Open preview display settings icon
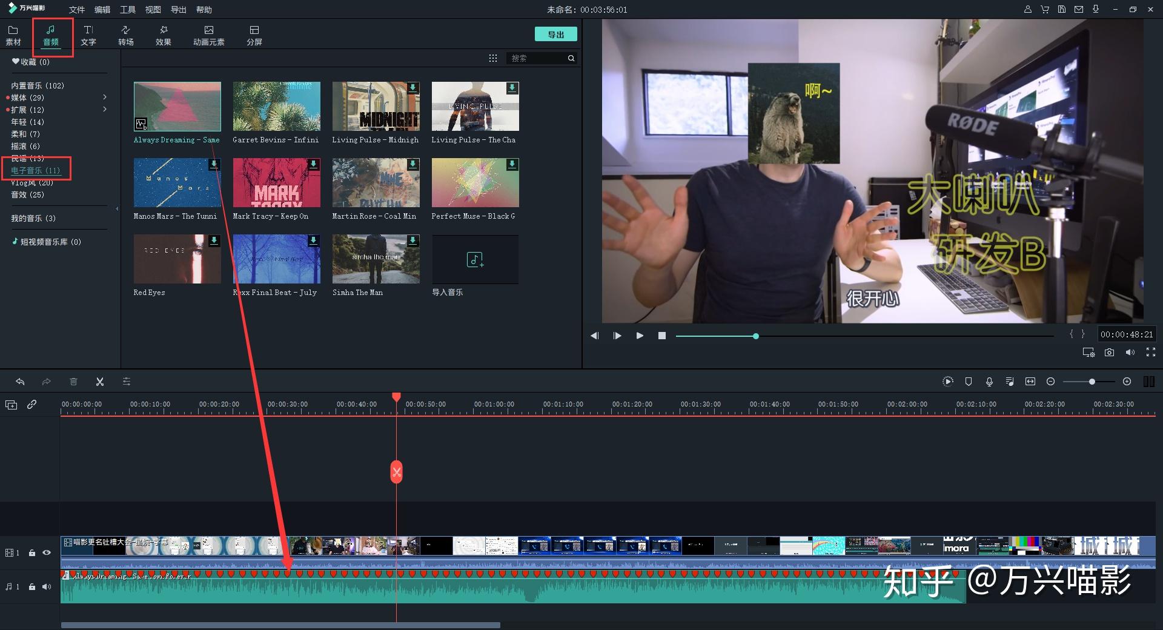This screenshot has height=630, width=1163. click(1088, 352)
